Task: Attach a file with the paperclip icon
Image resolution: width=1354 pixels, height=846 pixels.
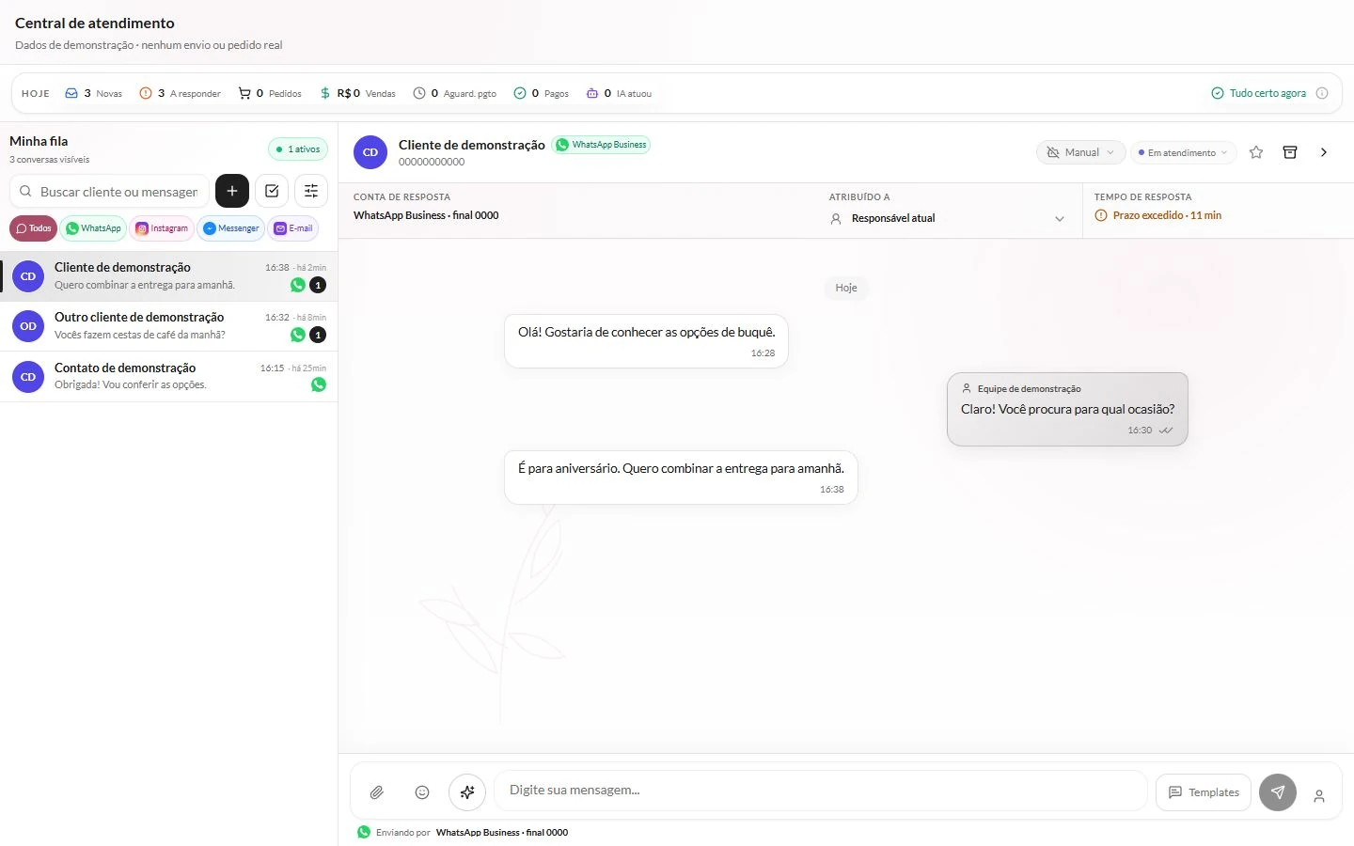Action: pyautogui.click(x=376, y=792)
